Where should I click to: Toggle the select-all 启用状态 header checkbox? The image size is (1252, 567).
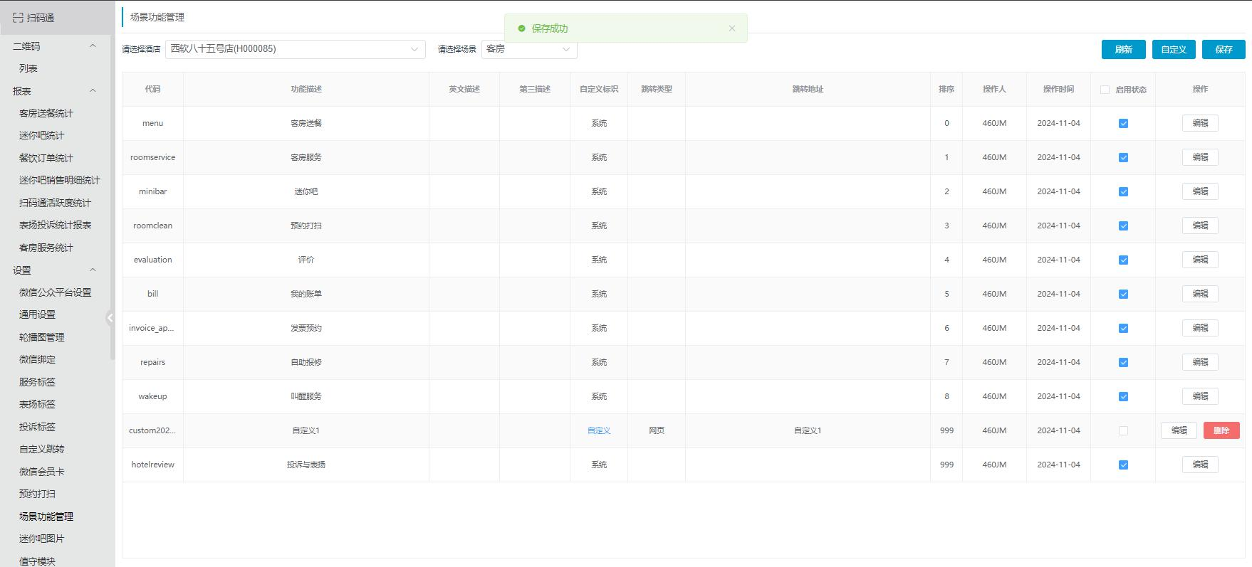(1105, 90)
